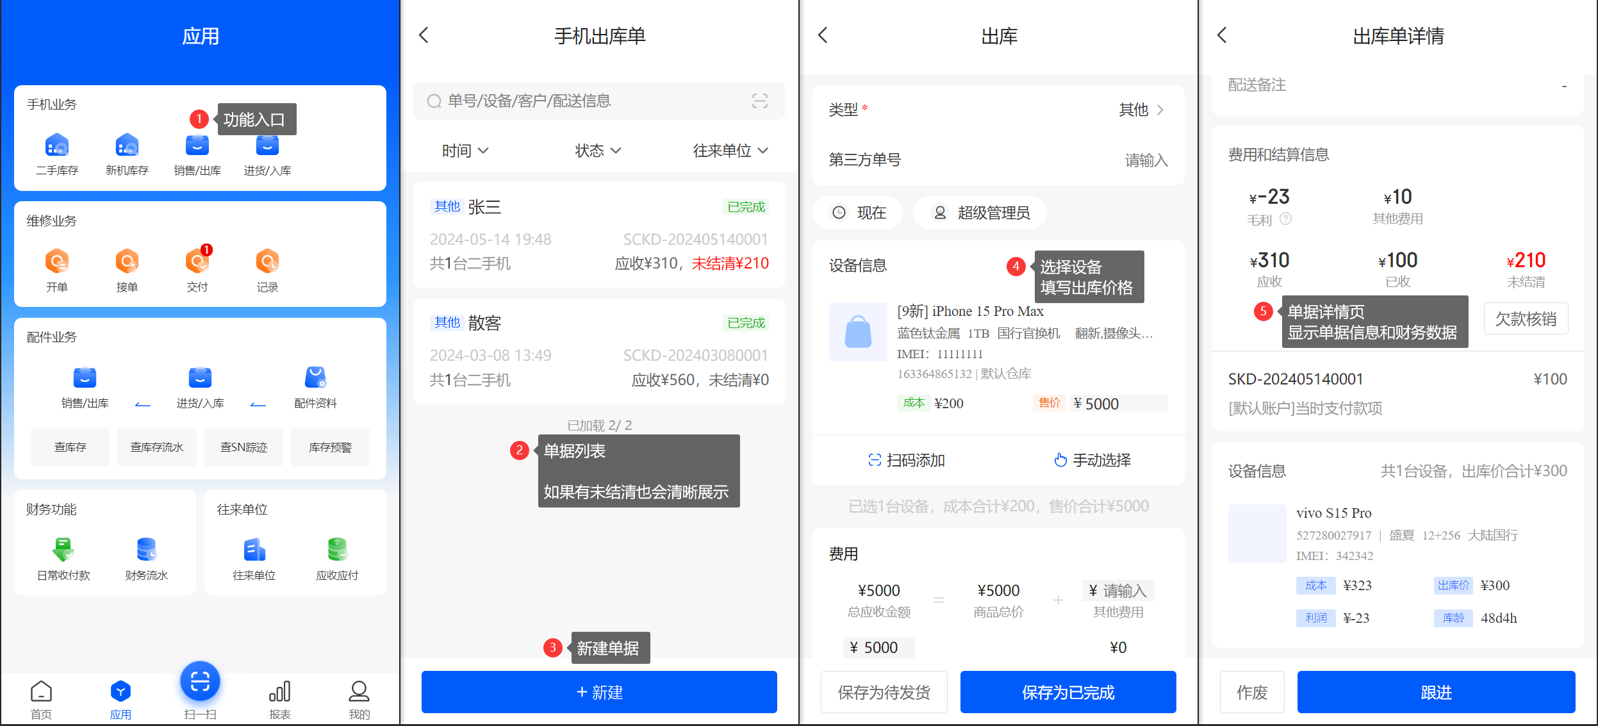This screenshot has height=726, width=1598.
Task: Click 库存预警 button
Action: click(x=331, y=447)
